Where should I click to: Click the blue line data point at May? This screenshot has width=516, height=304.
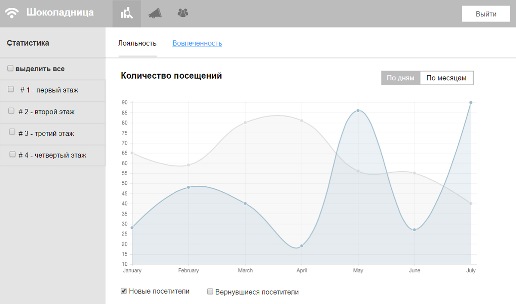[358, 111]
